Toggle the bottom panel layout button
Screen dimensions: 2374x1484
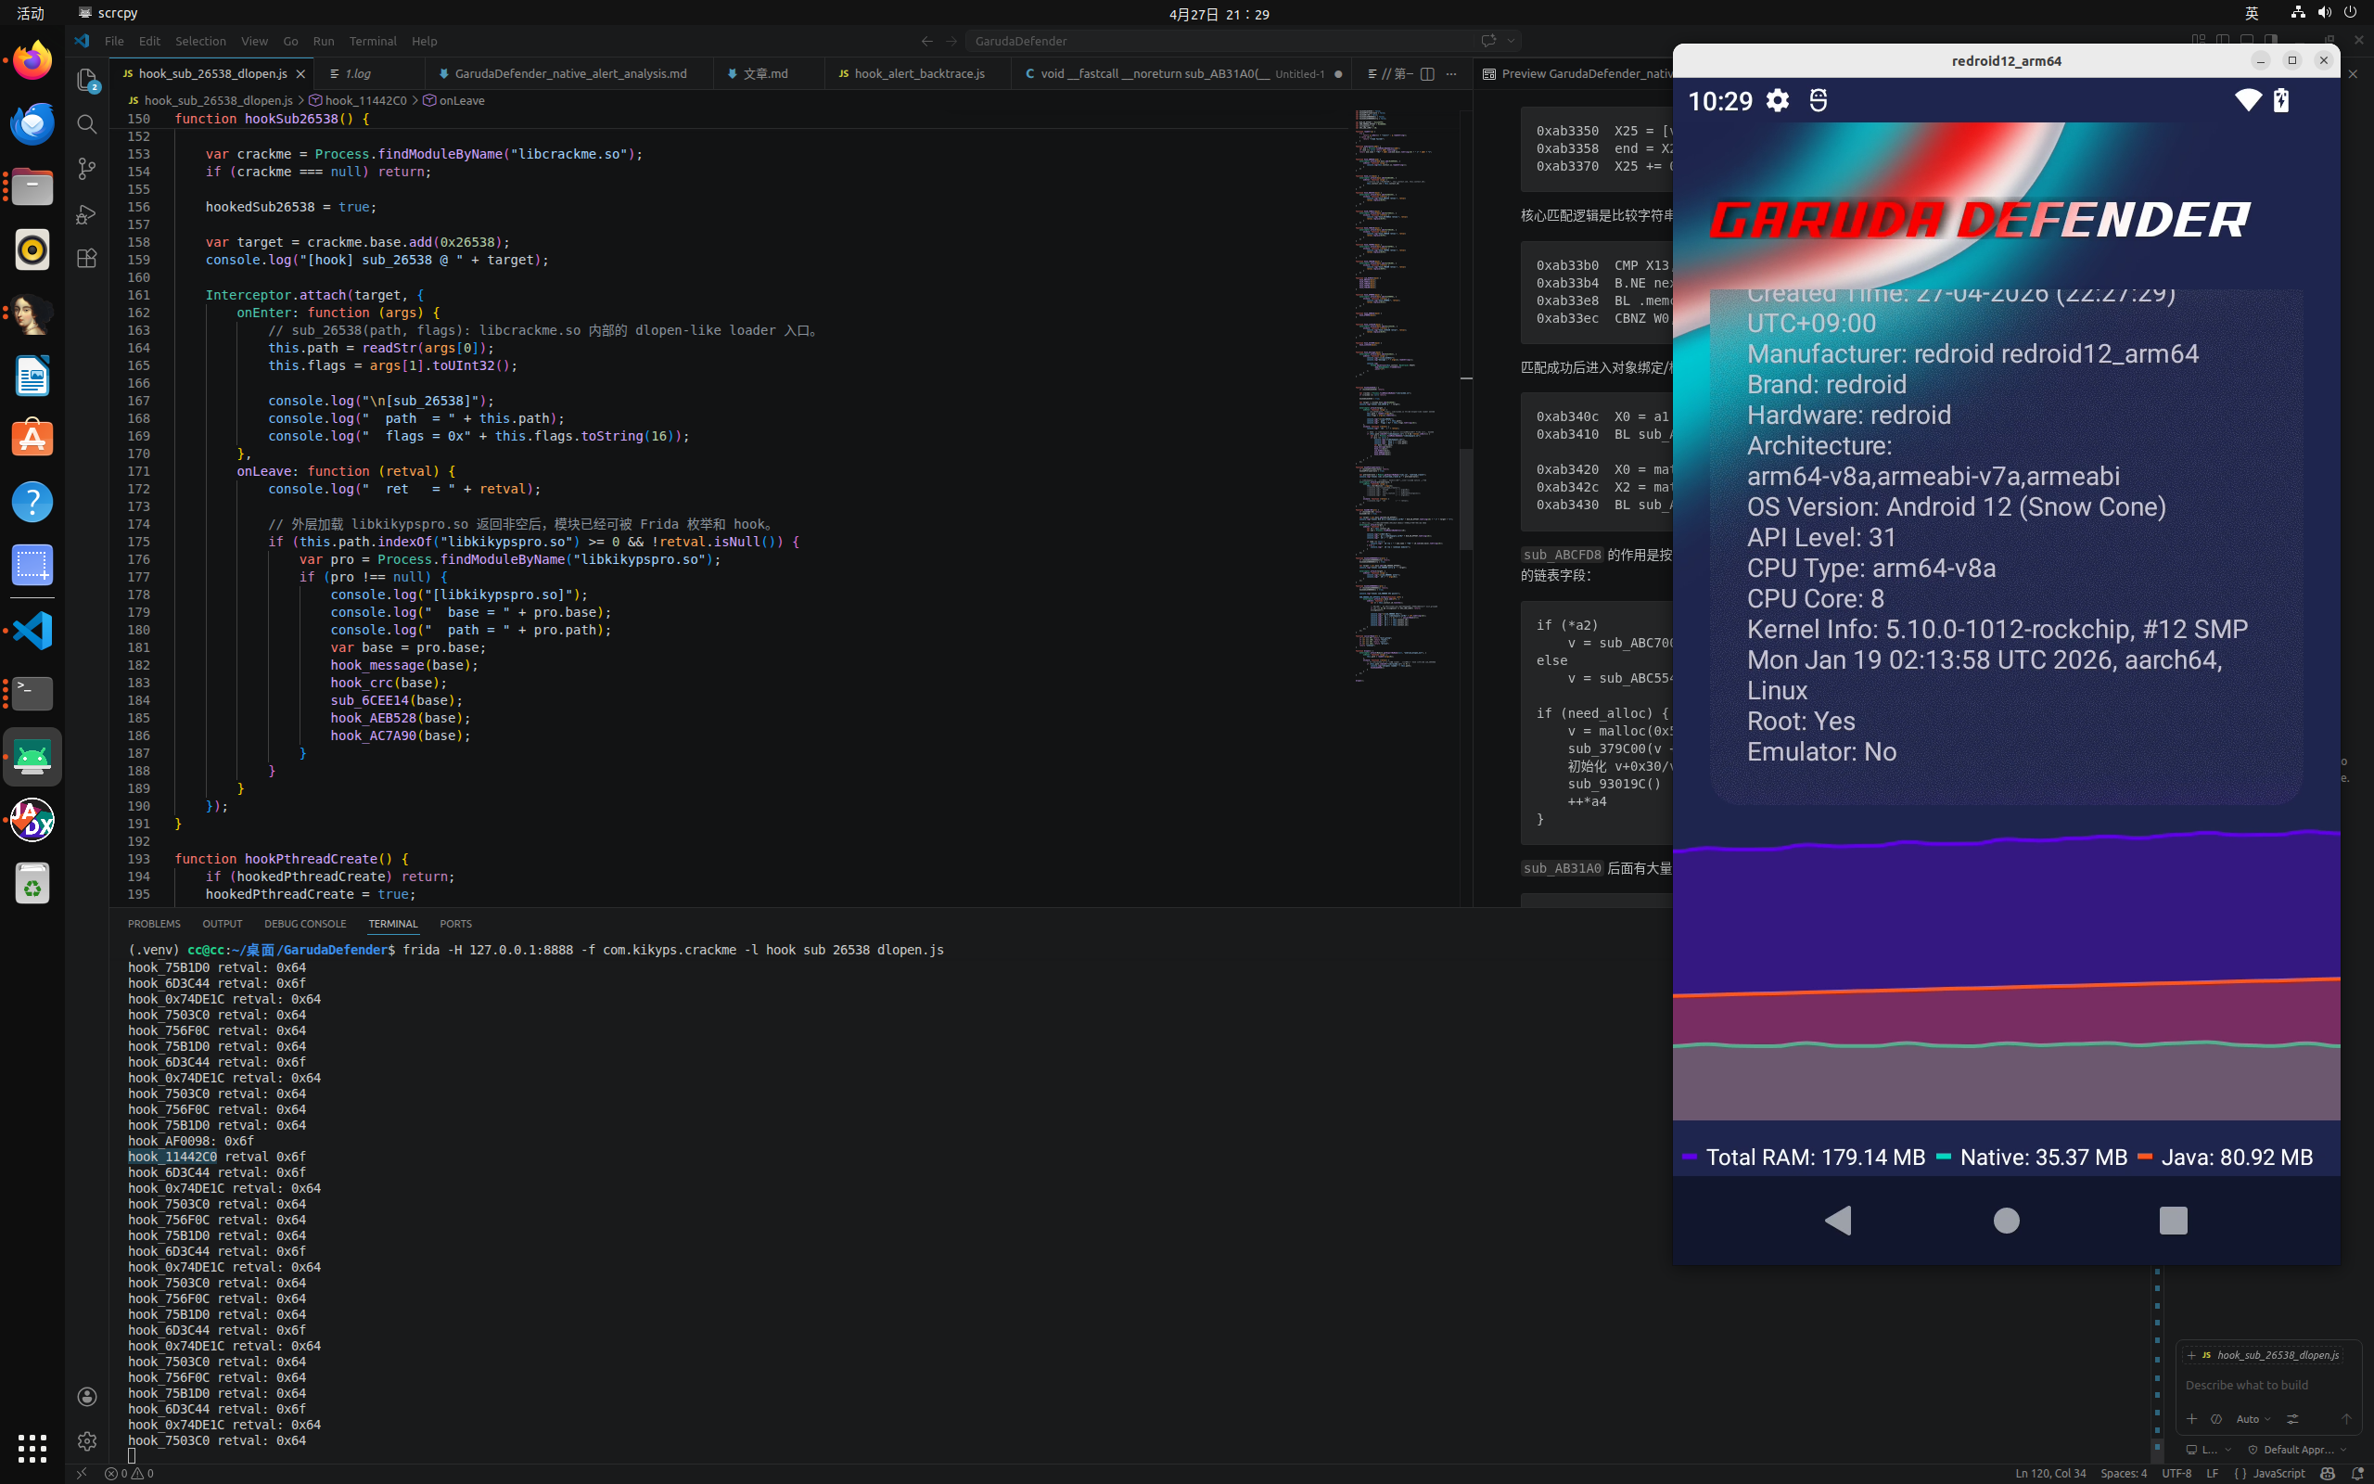pyautogui.click(x=2246, y=40)
